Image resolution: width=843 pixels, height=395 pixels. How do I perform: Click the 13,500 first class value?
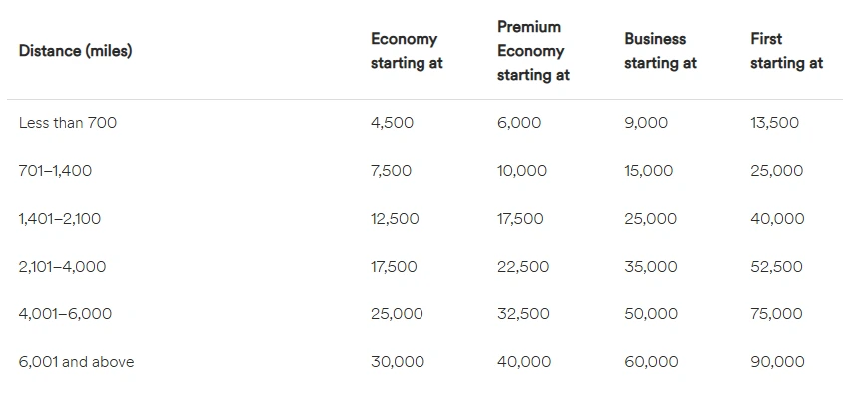click(774, 123)
